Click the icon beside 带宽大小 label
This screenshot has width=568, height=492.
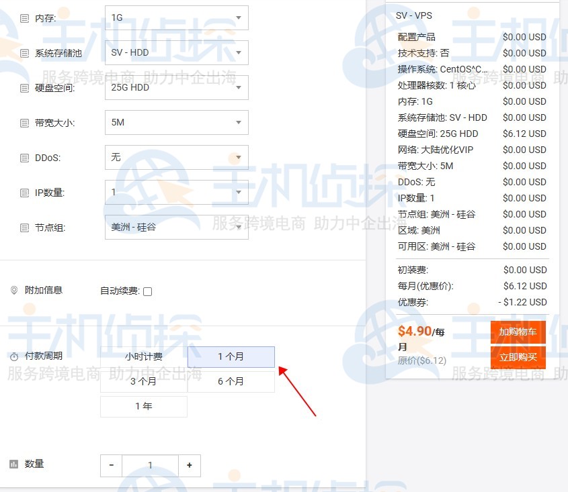pos(25,123)
